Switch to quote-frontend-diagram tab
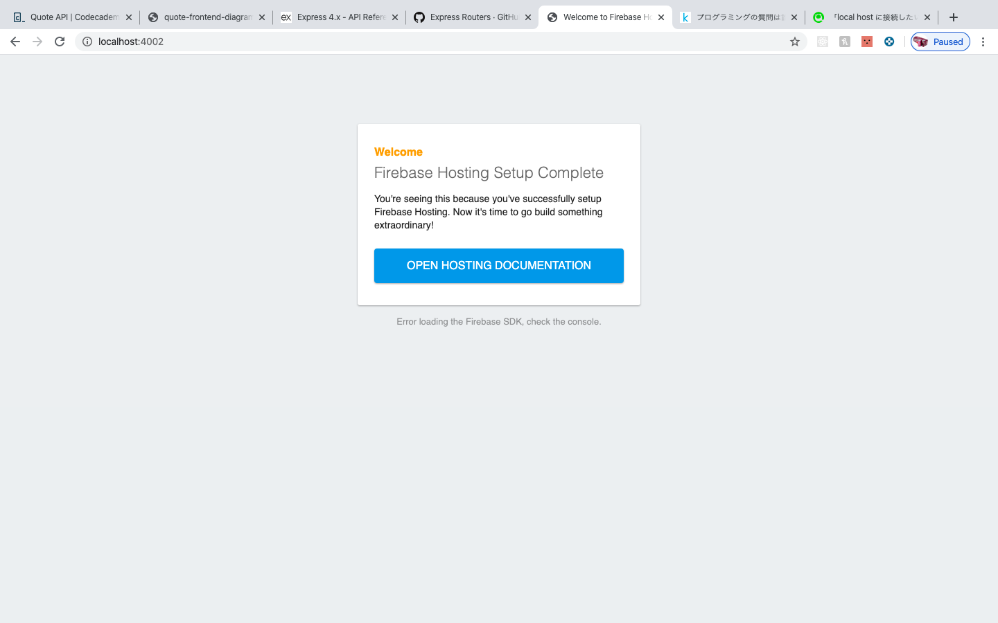The width and height of the screenshot is (998, 623). click(206, 17)
